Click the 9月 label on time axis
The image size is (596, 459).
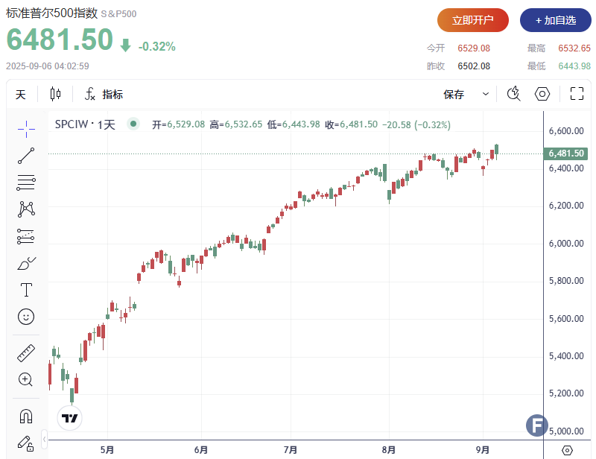point(483,450)
